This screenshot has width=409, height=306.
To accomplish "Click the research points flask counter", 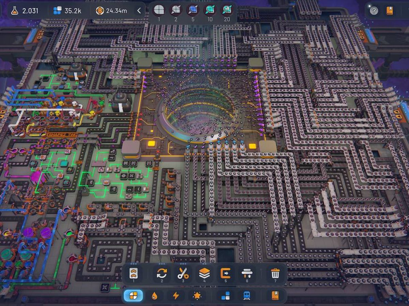I will point(25,11).
